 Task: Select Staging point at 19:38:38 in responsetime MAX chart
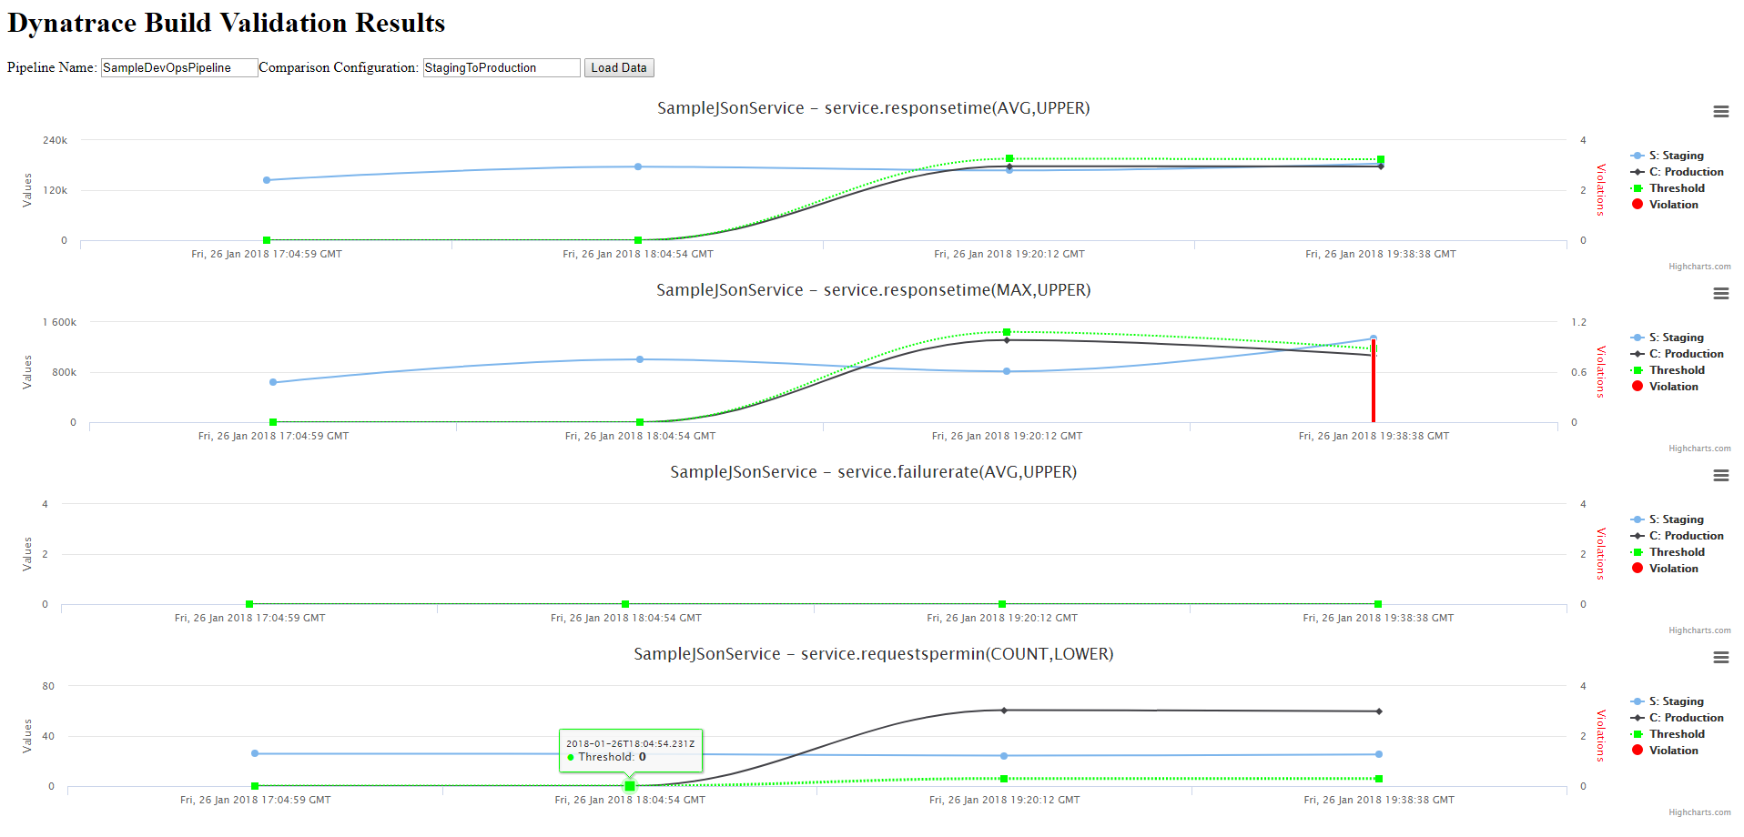(1374, 338)
